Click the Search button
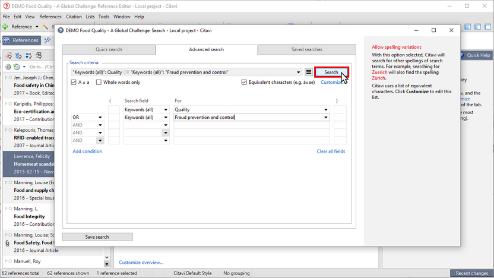This screenshot has height=278, width=494. point(331,72)
